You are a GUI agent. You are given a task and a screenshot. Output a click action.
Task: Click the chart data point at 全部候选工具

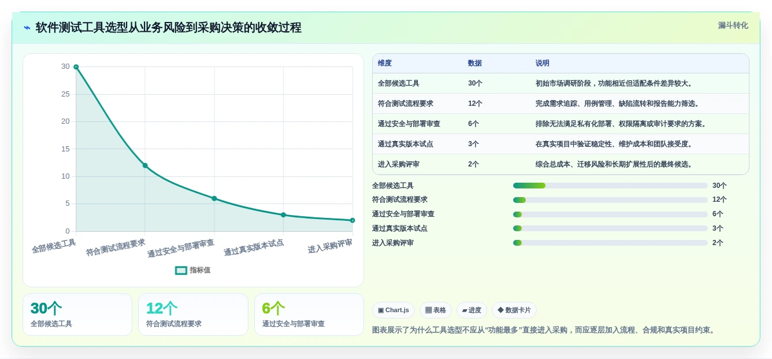76,67
